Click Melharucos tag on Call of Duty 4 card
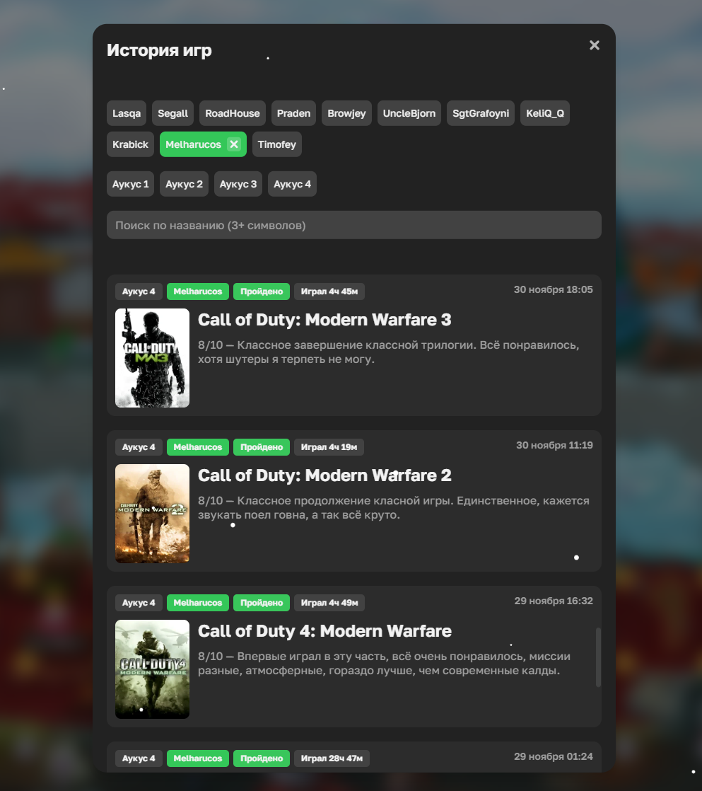This screenshot has height=791, width=702. (197, 603)
